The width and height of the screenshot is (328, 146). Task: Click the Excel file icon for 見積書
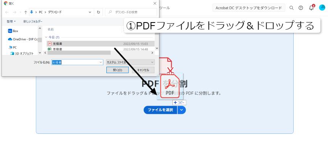point(50,49)
